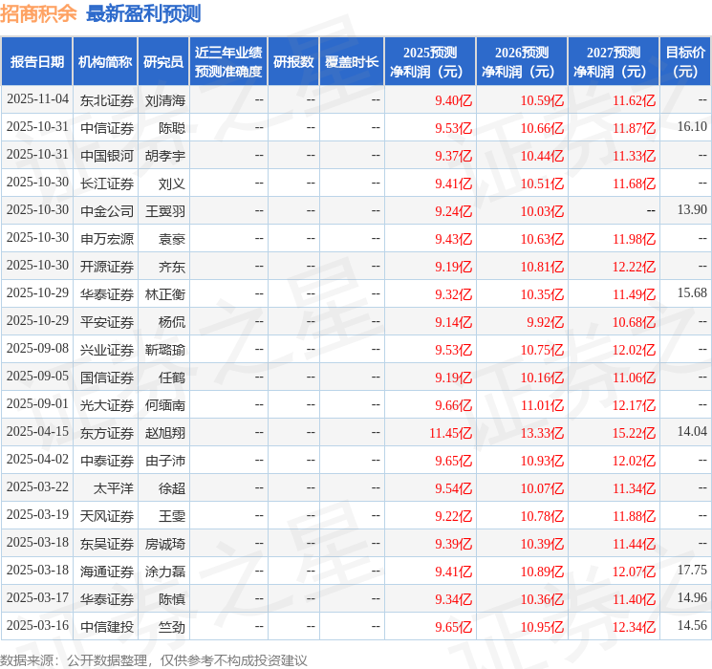Click institution 兴业证券
The height and width of the screenshot is (669, 712).
click(x=107, y=350)
